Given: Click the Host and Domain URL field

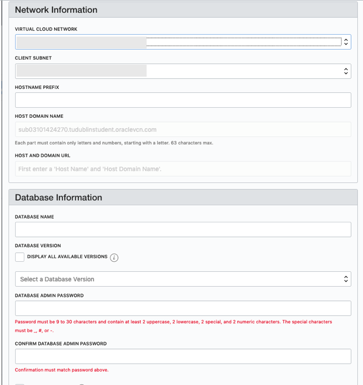Looking at the screenshot, I should click(x=183, y=169).
